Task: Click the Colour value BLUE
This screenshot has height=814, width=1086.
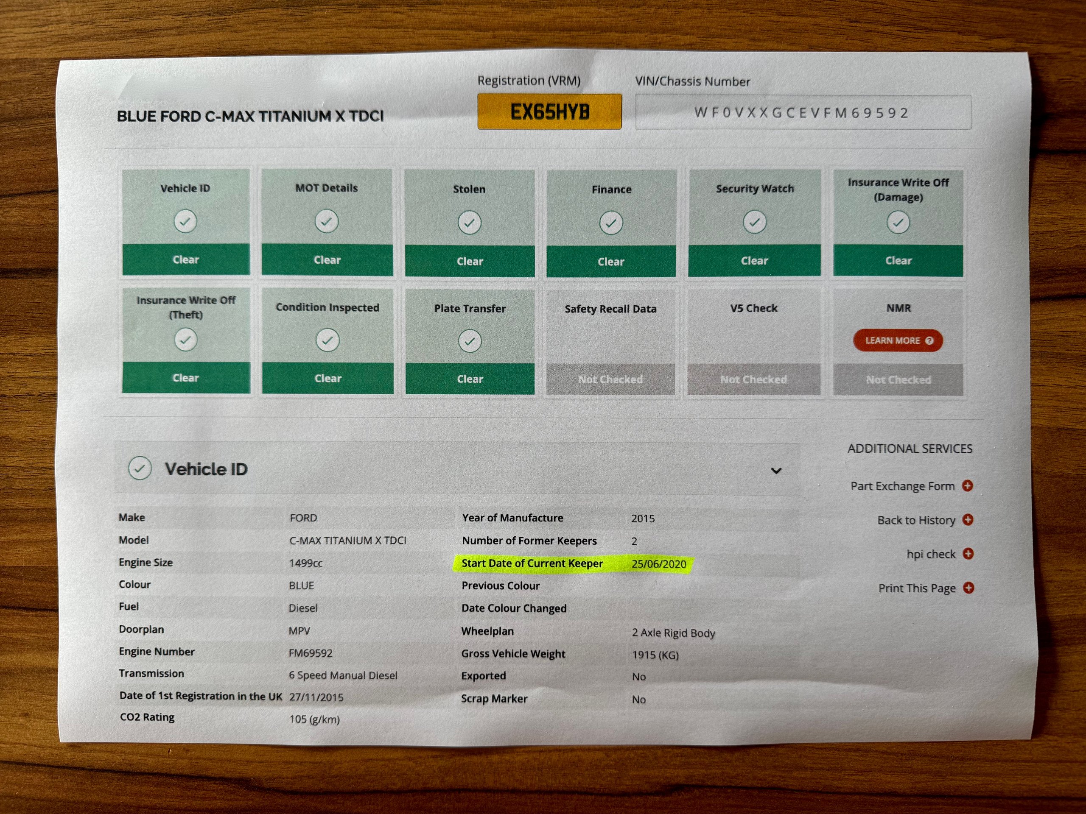Action: 301,586
